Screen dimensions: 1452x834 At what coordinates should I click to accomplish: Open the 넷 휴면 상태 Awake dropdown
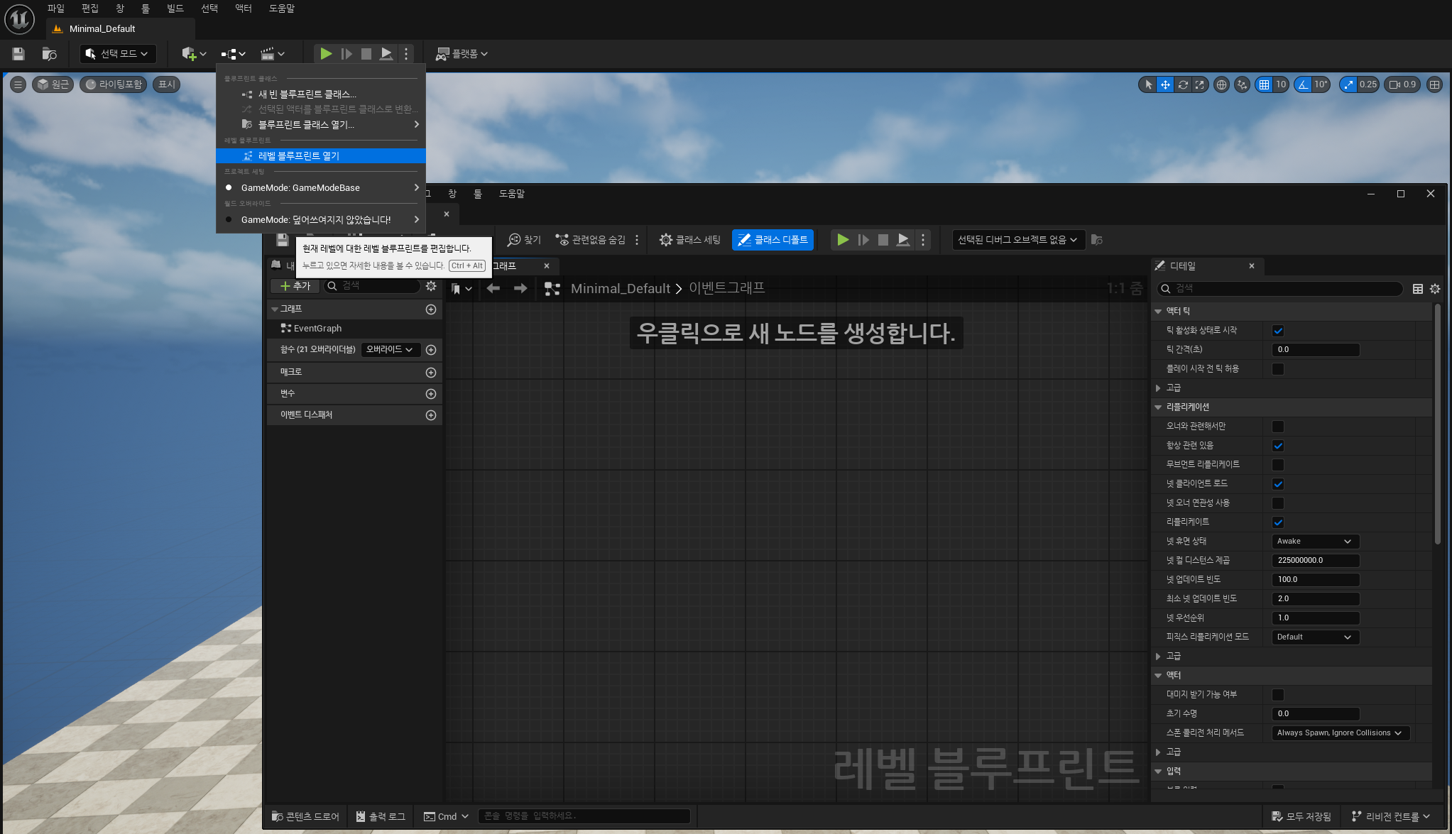1314,542
